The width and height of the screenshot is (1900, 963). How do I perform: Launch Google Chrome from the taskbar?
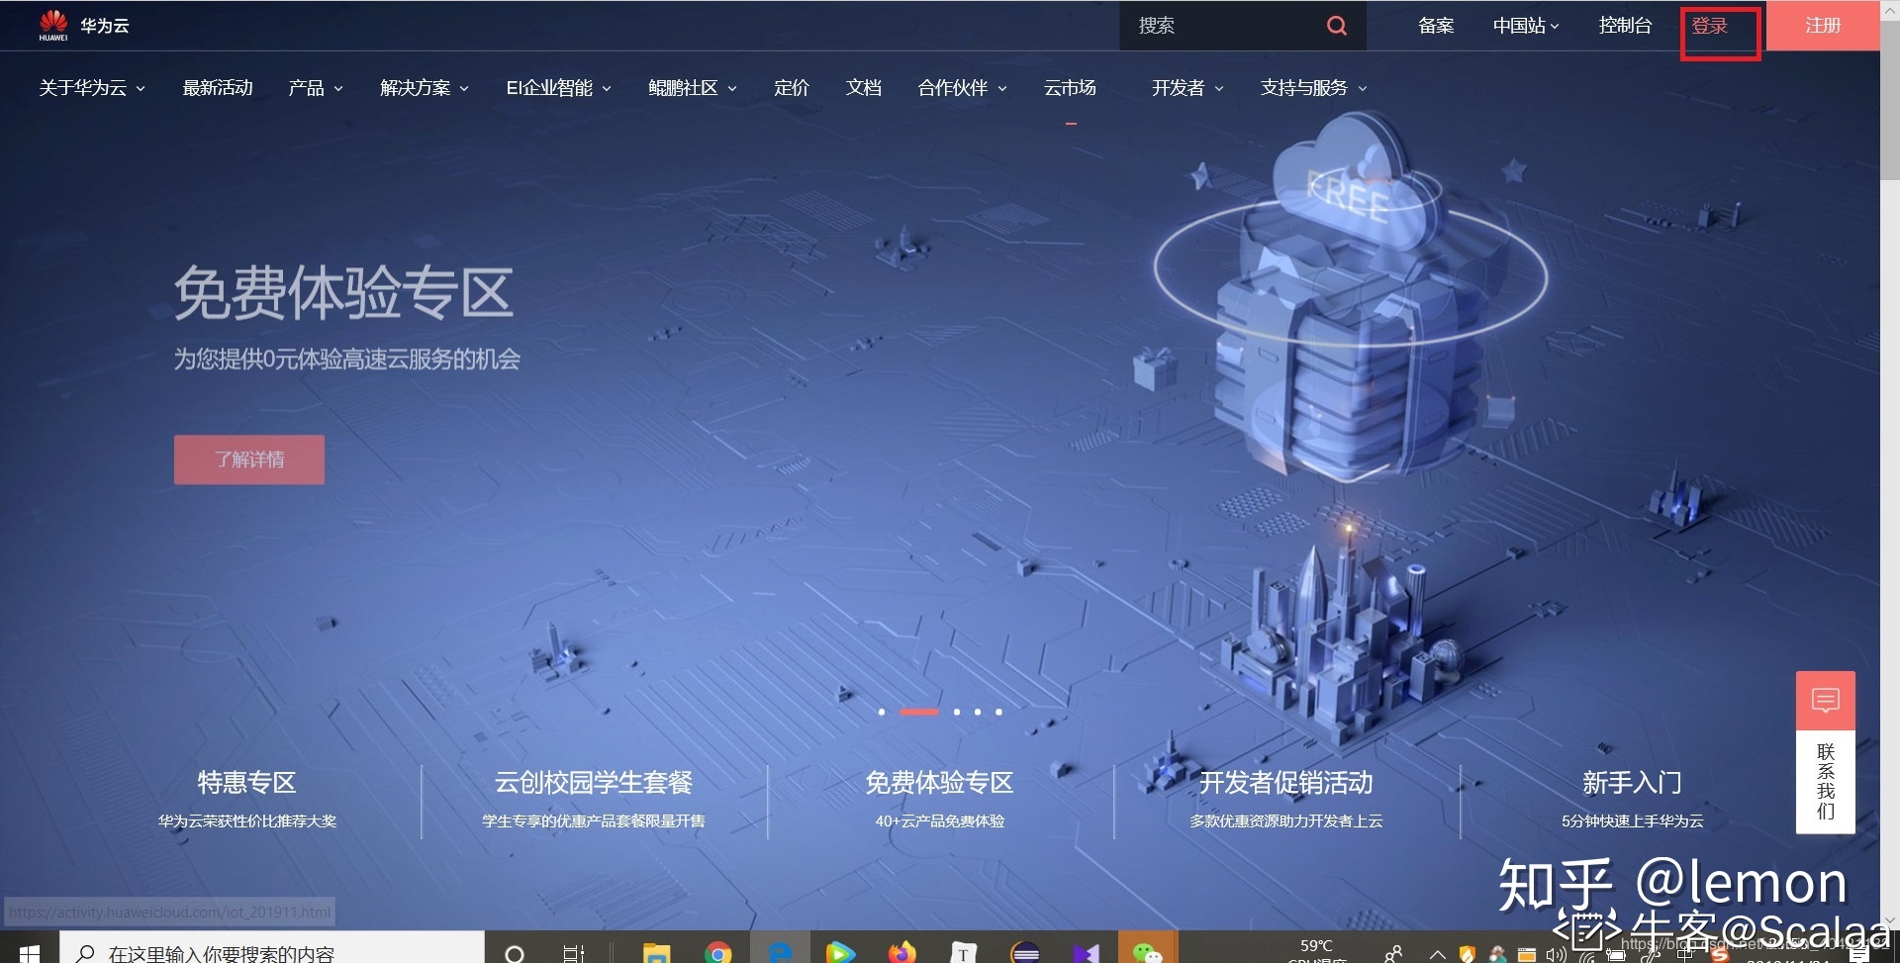tap(718, 953)
